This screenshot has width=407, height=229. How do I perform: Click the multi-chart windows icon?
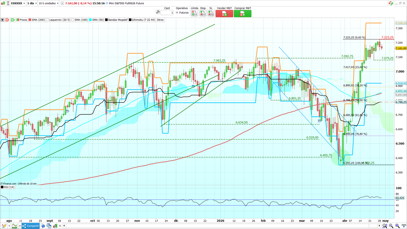coord(49,226)
